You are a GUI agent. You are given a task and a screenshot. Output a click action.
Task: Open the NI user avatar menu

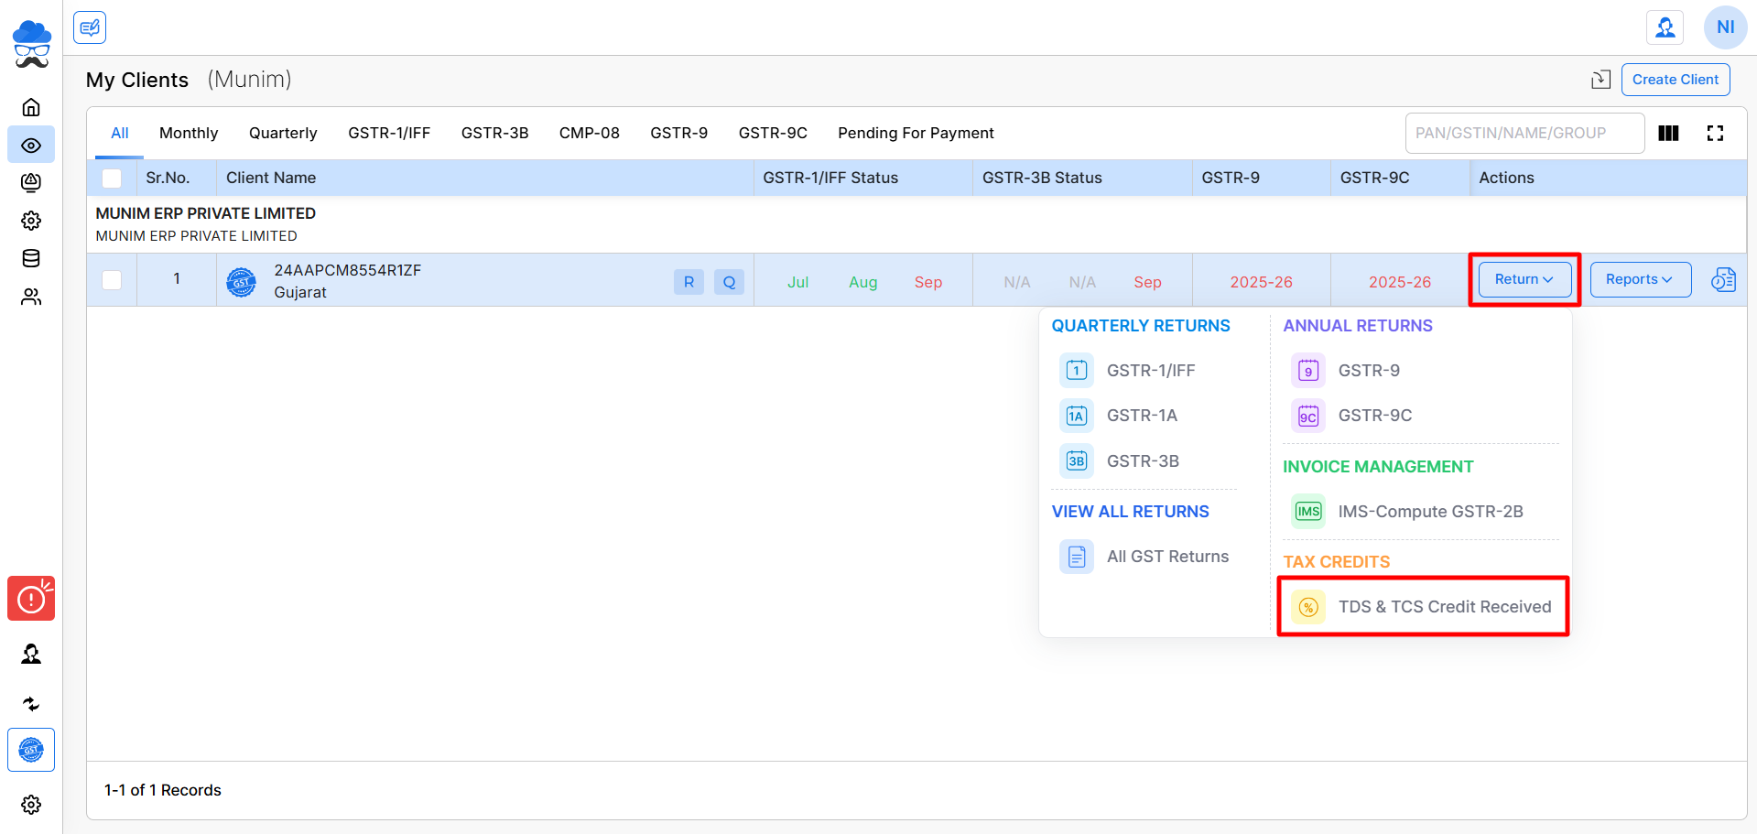[x=1725, y=27]
